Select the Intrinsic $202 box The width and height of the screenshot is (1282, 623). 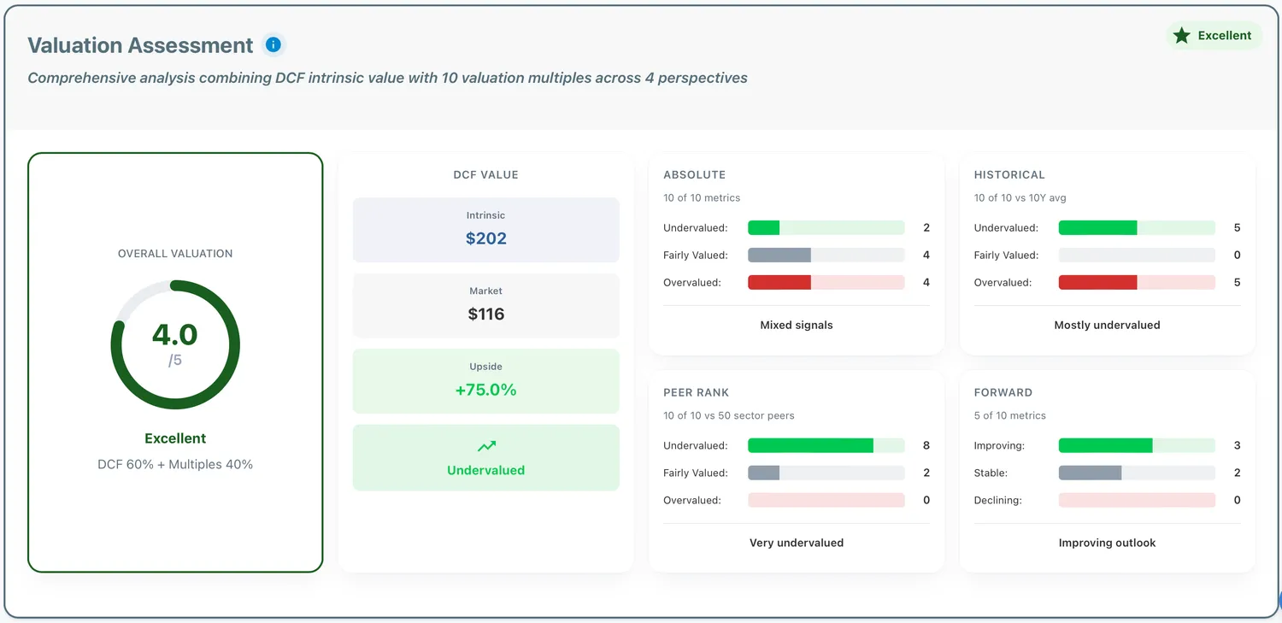tap(486, 230)
